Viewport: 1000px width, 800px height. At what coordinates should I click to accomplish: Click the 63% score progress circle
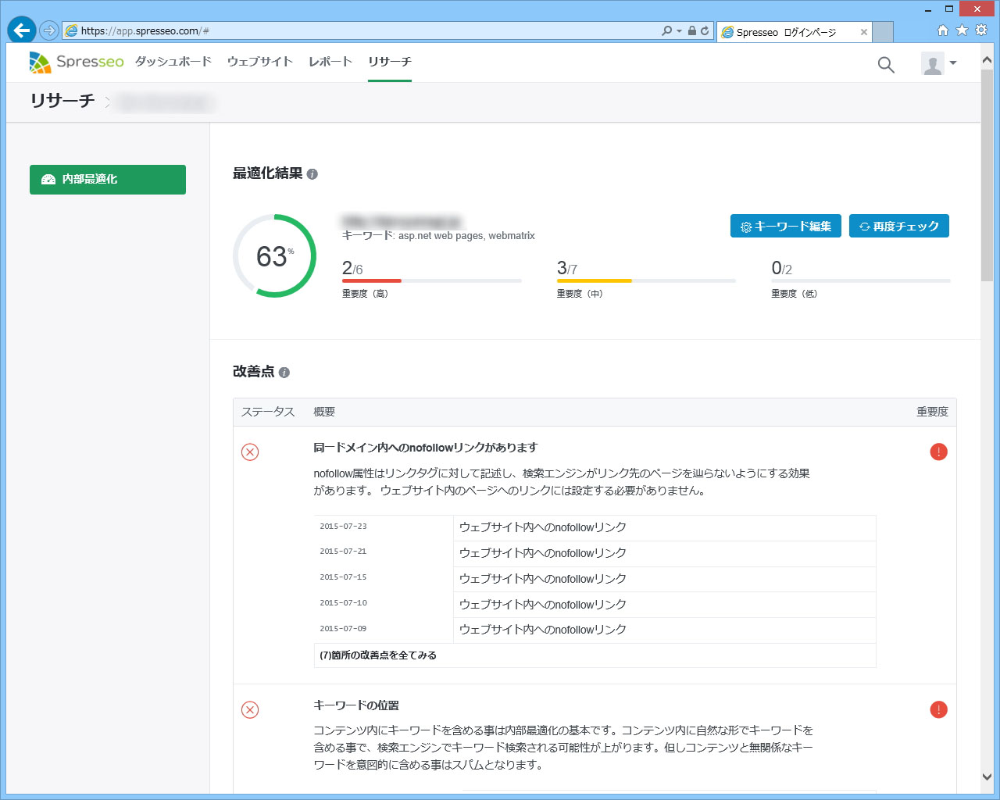(274, 256)
